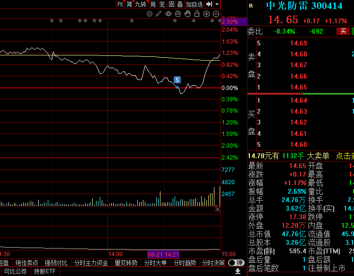This screenshot has width=354, height=276.
Task: Select sell level 5 price 14.69
Action: pyautogui.click(x=299, y=43)
